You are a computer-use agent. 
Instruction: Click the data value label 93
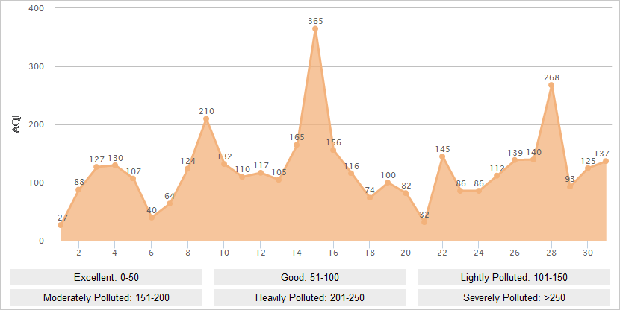coord(570,179)
